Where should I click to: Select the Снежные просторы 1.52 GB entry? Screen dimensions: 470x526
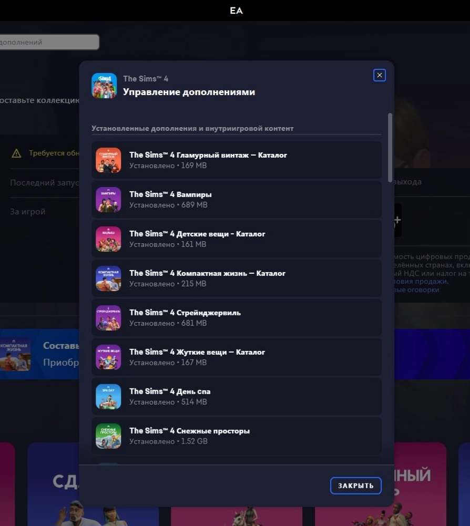point(236,436)
